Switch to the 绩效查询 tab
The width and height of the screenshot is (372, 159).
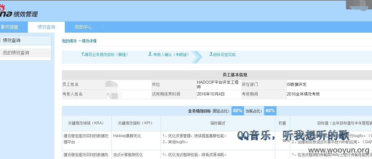(x=46, y=27)
